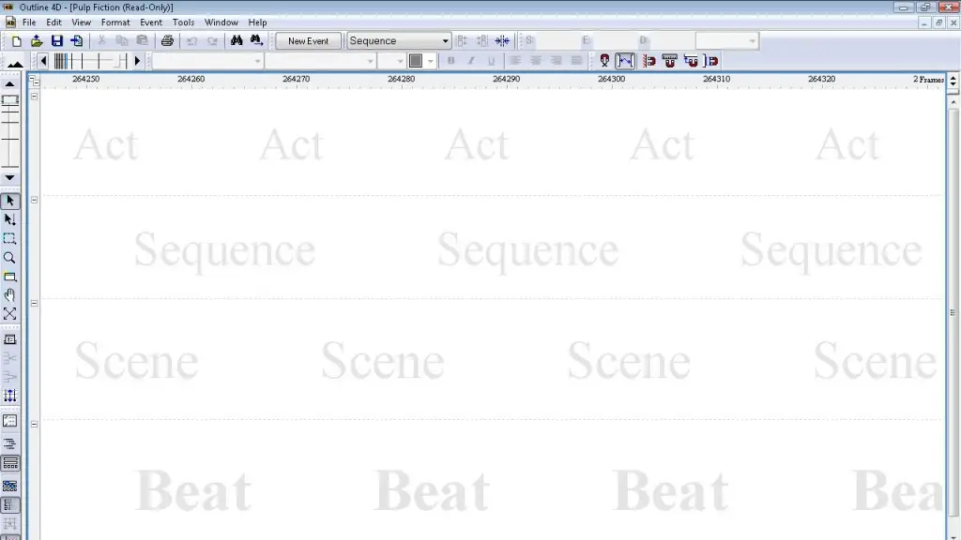Screen dimensions: 961x540
Task: Toggle the first magnet snap icon
Action: pos(648,61)
